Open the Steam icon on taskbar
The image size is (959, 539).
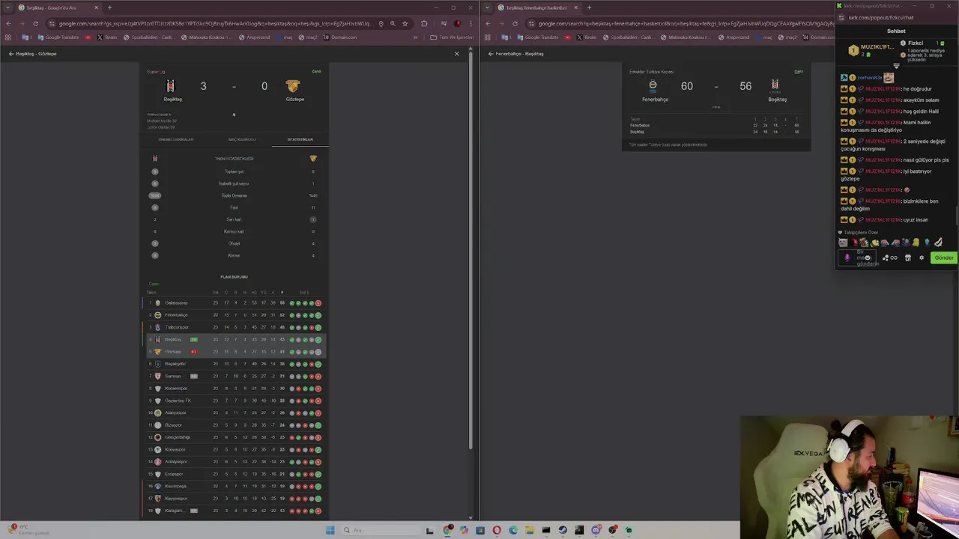(563, 530)
